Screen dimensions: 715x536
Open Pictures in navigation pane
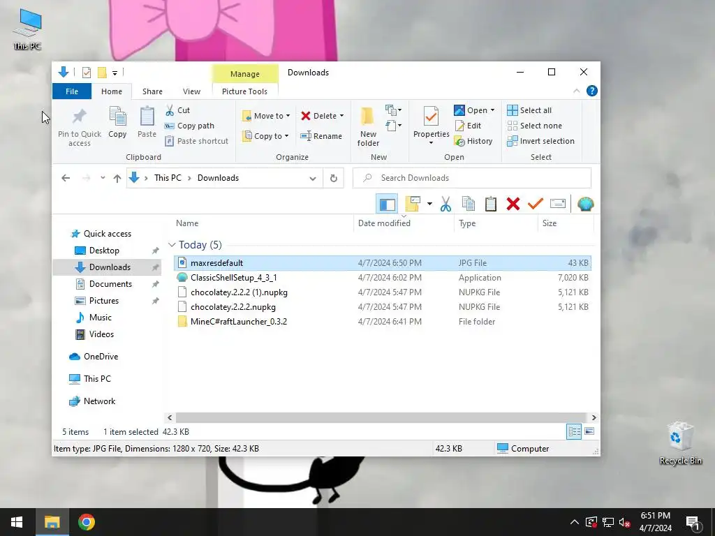point(103,301)
